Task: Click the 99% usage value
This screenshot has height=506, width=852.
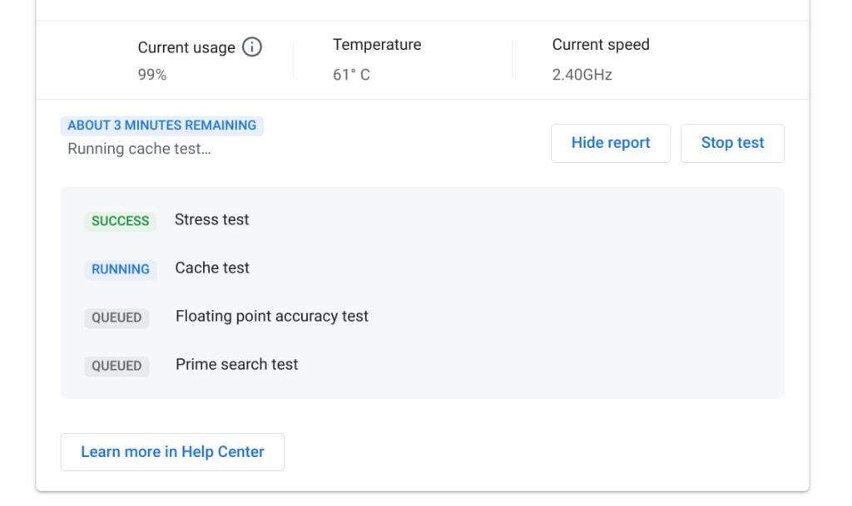Action: tap(152, 75)
